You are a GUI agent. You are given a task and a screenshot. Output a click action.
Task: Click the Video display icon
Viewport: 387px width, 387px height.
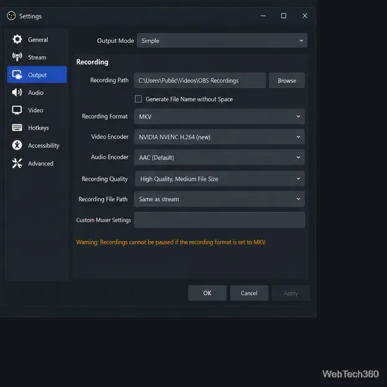[x=17, y=110]
